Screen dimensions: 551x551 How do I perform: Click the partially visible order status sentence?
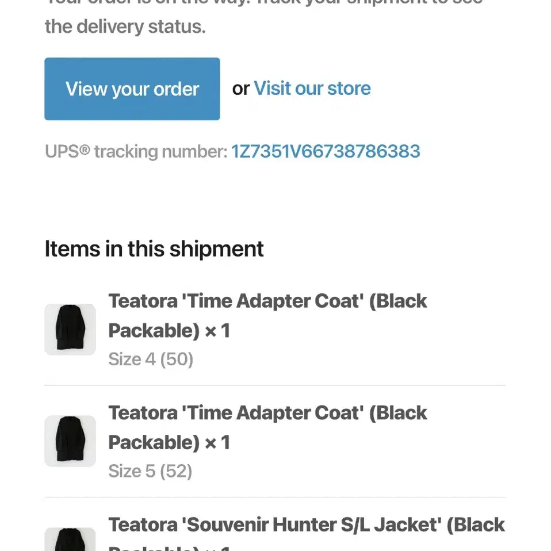point(264,2)
